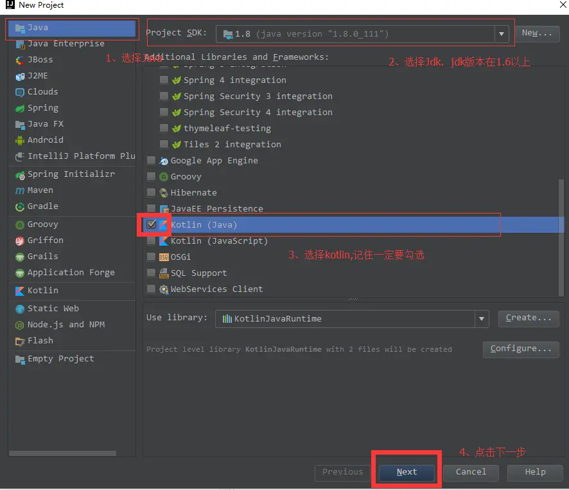The width and height of the screenshot is (569, 490).
Task: Select the Maven icon
Action: 20,190
